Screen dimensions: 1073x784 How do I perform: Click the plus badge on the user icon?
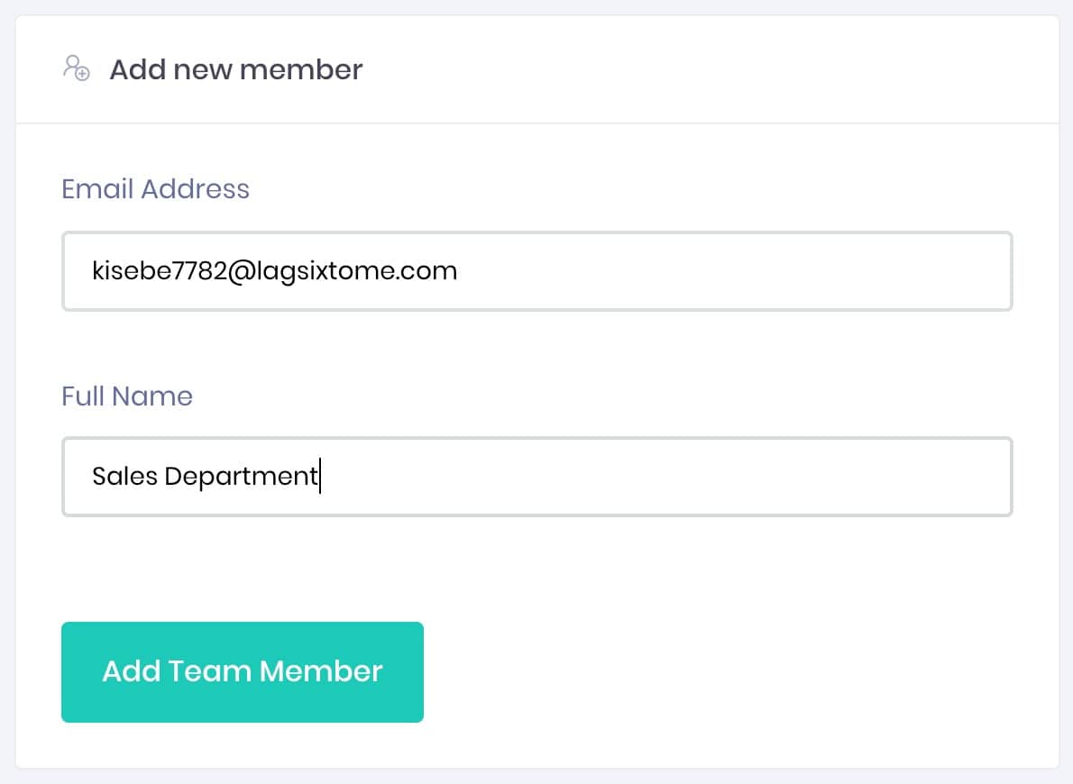point(82,73)
